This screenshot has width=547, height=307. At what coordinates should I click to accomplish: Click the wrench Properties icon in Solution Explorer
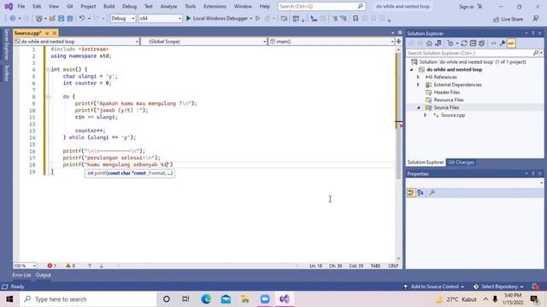pyautogui.click(x=503, y=43)
